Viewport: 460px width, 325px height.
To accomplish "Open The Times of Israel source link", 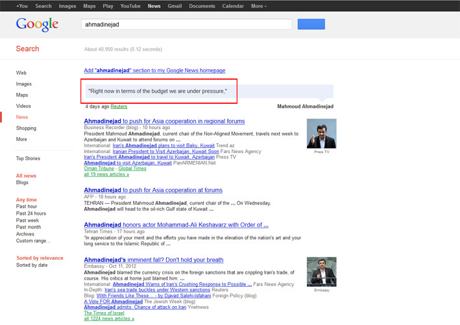I will [104, 313].
